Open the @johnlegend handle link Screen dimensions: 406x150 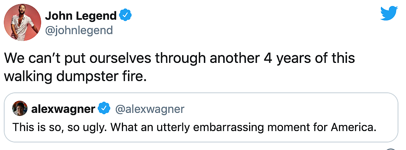[79, 30]
